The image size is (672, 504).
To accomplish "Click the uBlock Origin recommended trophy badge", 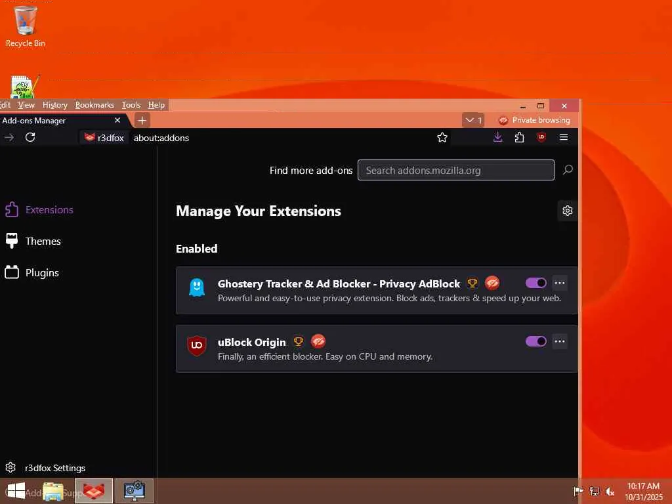I will pyautogui.click(x=299, y=341).
